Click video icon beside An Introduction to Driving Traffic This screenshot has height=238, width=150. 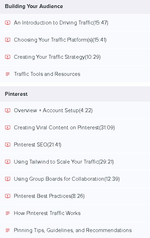pyautogui.click(x=8, y=23)
